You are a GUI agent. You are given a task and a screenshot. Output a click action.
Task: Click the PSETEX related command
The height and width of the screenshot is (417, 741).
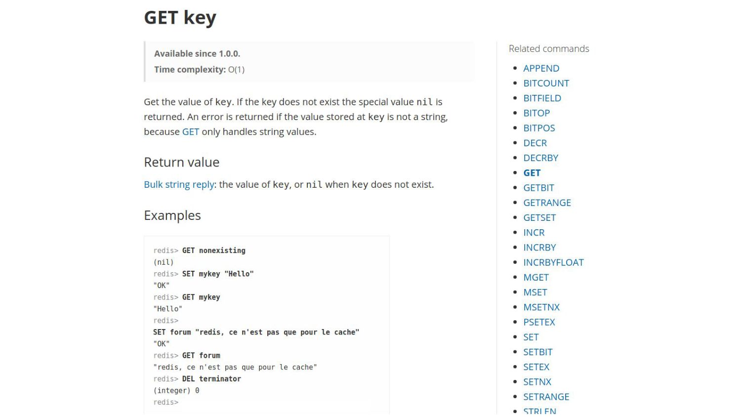pos(539,322)
